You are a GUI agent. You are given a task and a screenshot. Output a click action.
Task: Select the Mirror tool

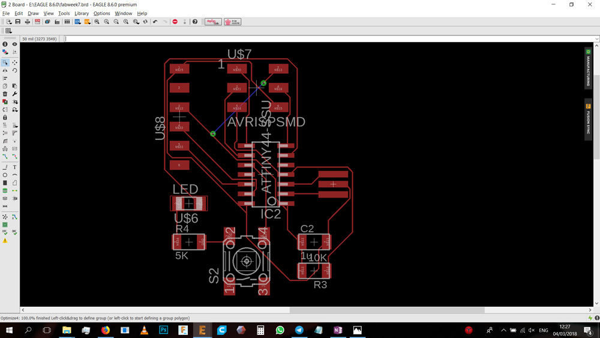click(x=5, y=70)
